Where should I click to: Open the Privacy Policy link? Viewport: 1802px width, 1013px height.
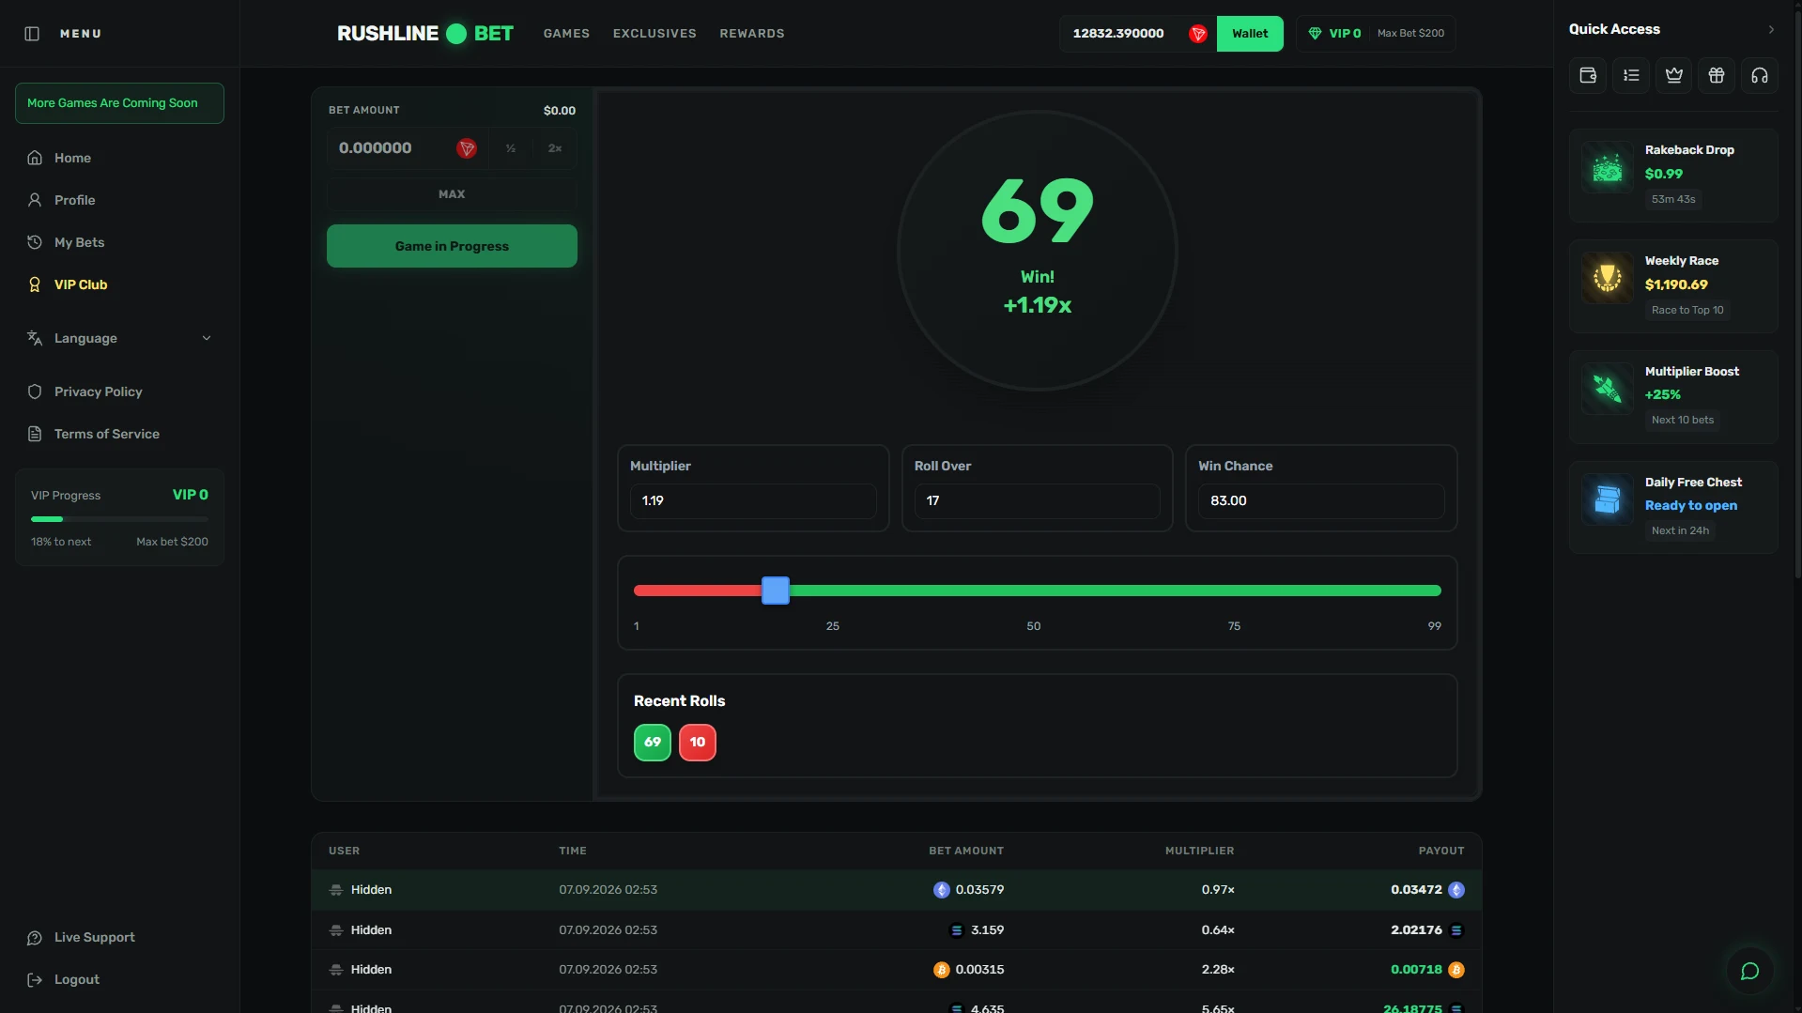coord(119,391)
